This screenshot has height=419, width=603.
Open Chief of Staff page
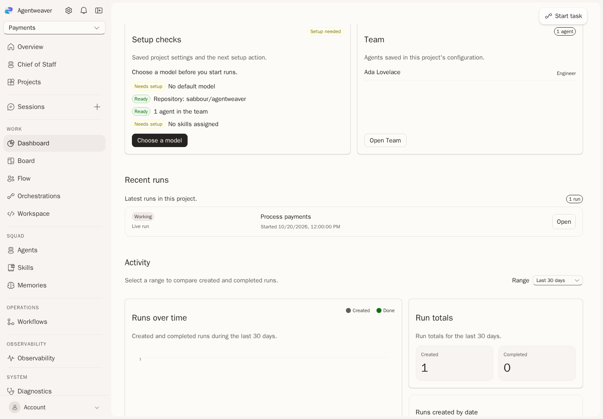click(x=54, y=65)
